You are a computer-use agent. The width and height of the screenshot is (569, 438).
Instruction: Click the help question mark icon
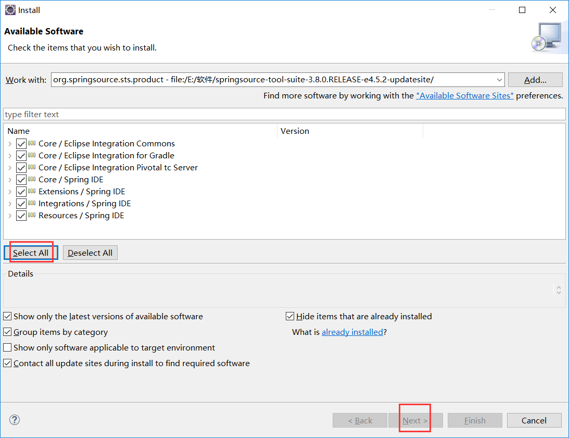pyautogui.click(x=15, y=420)
